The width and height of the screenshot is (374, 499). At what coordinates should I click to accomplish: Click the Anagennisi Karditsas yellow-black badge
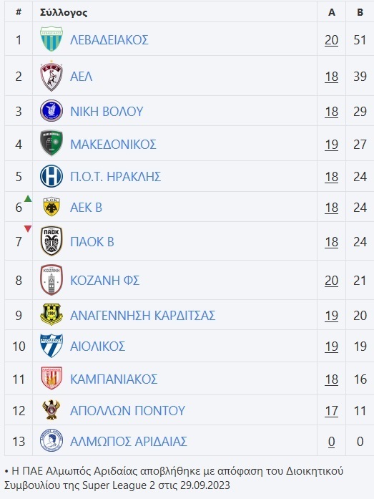click(x=51, y=315)
